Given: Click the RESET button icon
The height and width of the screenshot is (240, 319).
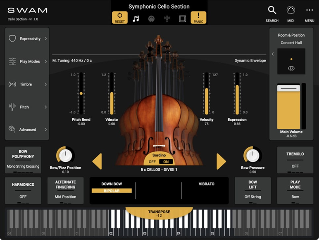Looking at the screenshot, I should [x=120, y=17].
